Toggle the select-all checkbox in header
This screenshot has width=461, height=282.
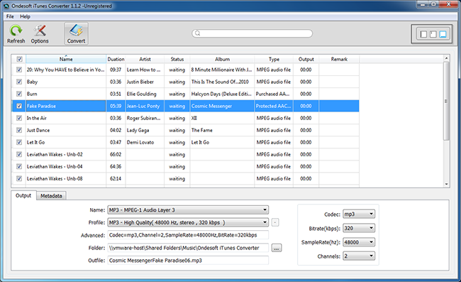pyautogui.click(x=19, y=59)
